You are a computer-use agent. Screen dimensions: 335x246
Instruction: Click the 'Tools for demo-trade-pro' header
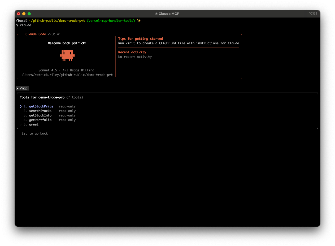pyautogui.click(x=42, y=97)
